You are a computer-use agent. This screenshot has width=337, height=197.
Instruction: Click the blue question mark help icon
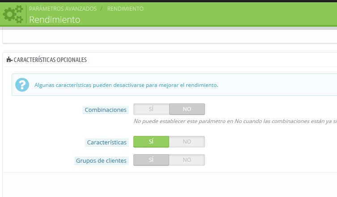(22, 85)
